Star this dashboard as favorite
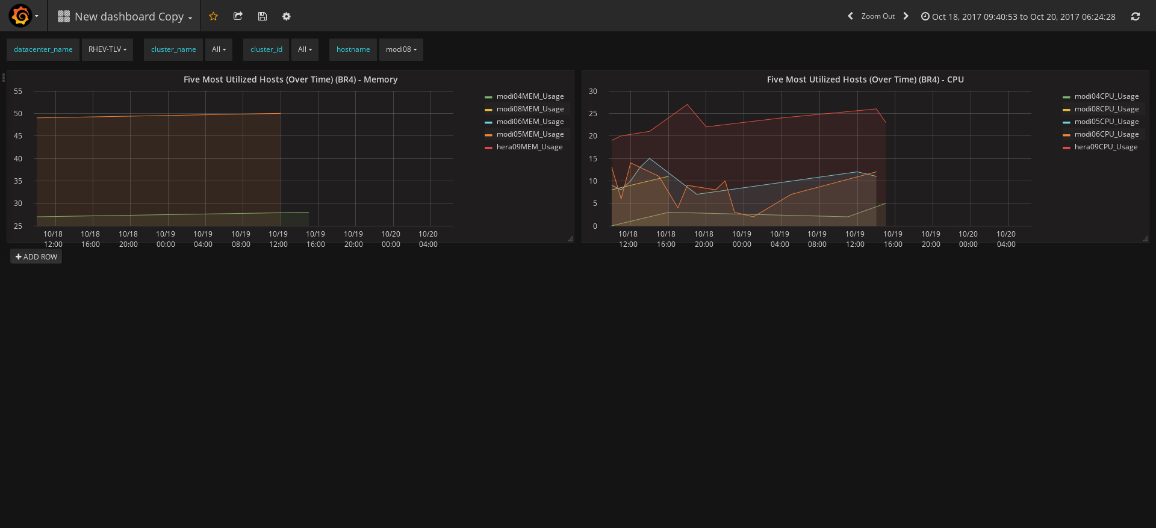Screen dimensions: 1156x528 pyautogui.click(x=213, y=16)
